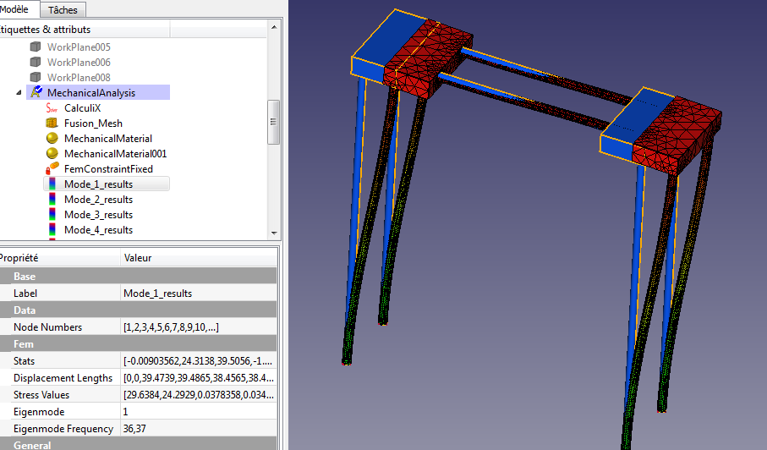
Task: Click the Stress Values value starting 29.6384
Action: coord(199,394)
